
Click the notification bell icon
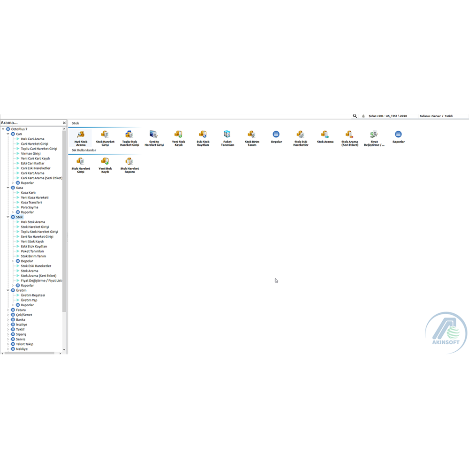[x=363, y=116]
